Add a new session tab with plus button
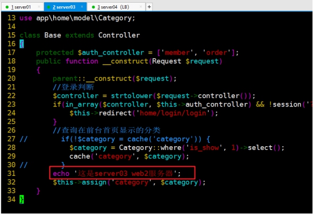 [x=149, y=7]
